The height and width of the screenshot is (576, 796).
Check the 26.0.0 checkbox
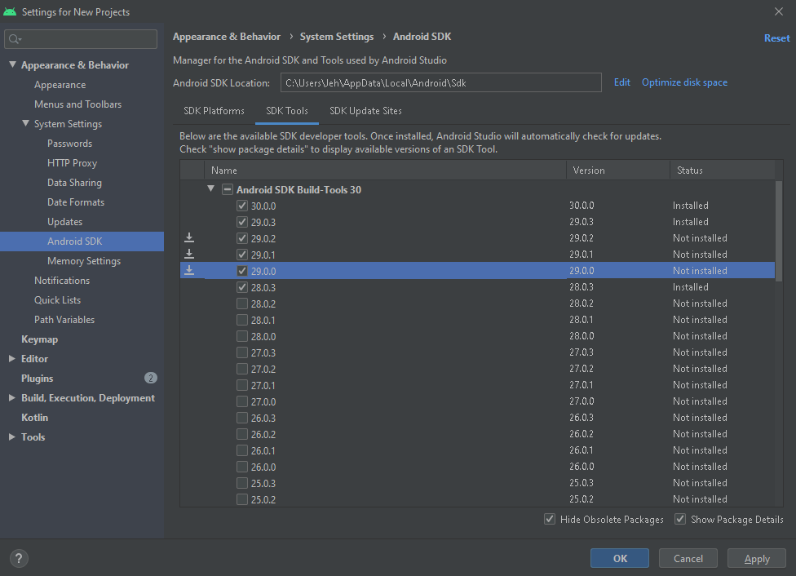point(242,467)
